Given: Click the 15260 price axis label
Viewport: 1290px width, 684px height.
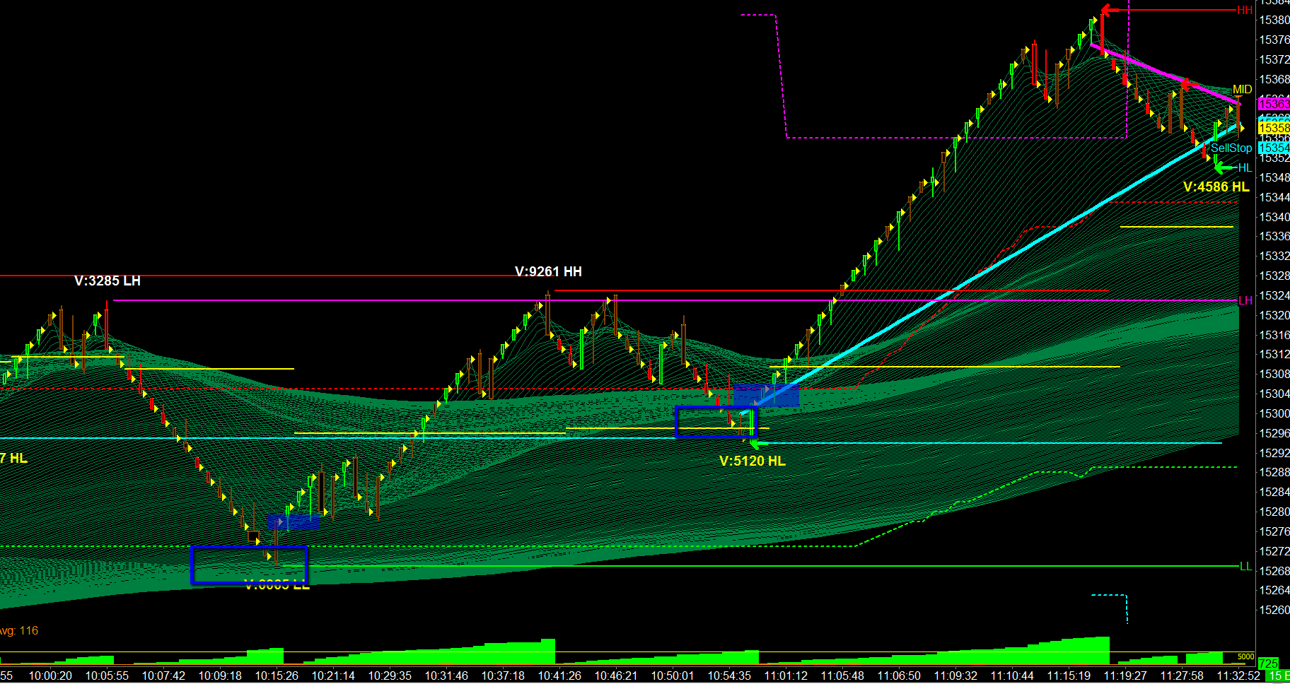Looking at the screenshot, I should [1274, 610].
